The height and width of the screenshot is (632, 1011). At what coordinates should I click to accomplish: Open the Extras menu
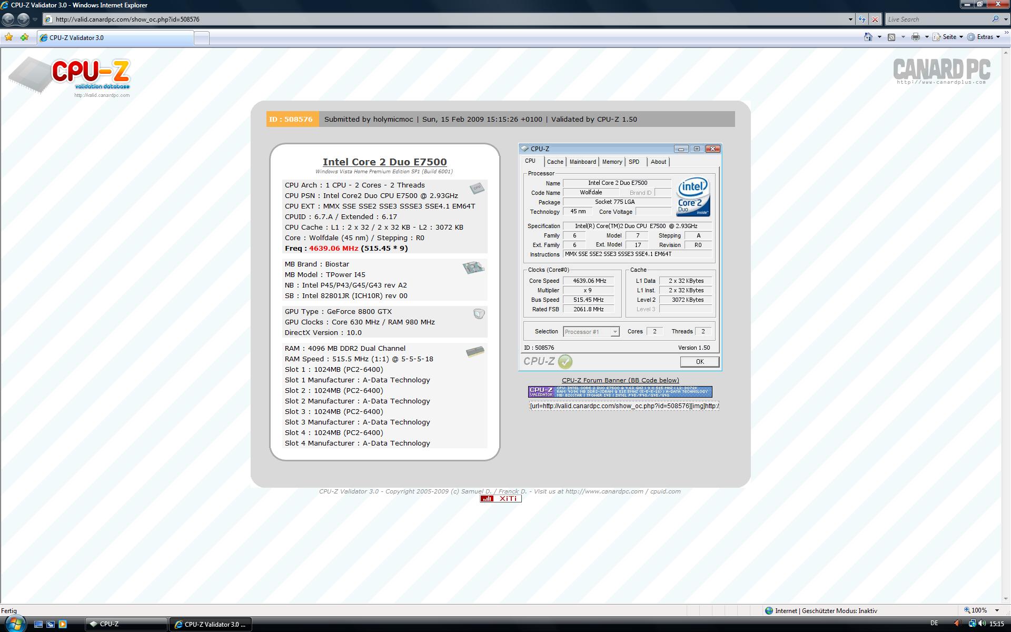[983, 37]
